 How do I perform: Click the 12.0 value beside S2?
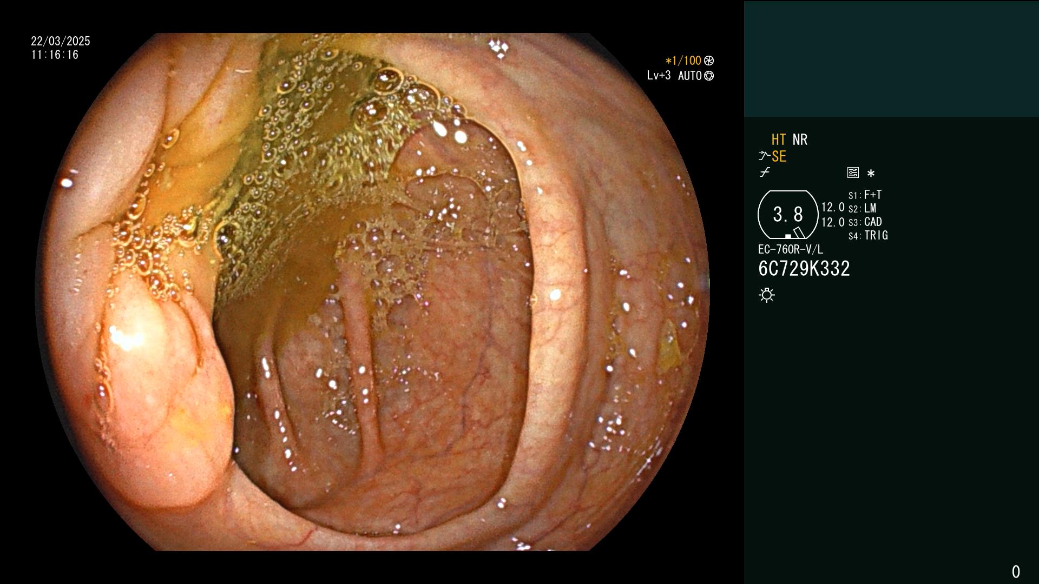[833, 207]
